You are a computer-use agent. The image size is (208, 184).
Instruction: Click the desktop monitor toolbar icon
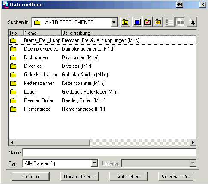137,22
